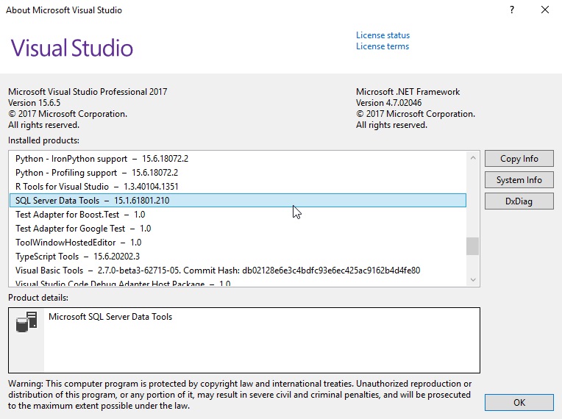Screen dimensions: 562x419
Task: Click the help question mark button
Action: (512, 10)
